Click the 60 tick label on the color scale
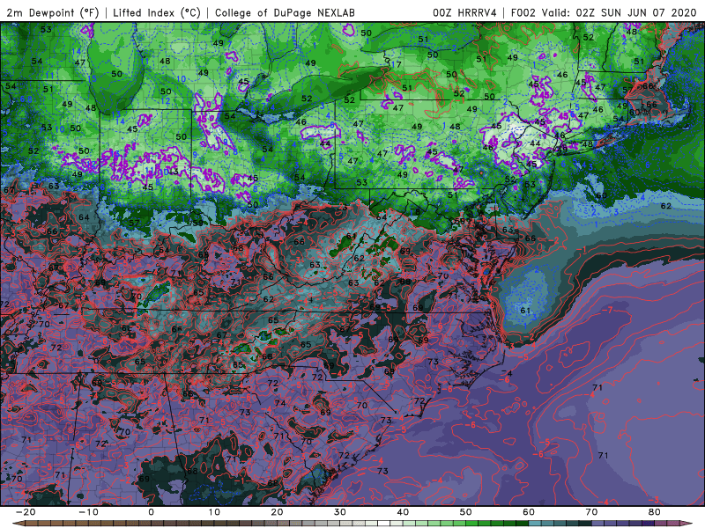 pyautogui.click(x=529, y=512)
